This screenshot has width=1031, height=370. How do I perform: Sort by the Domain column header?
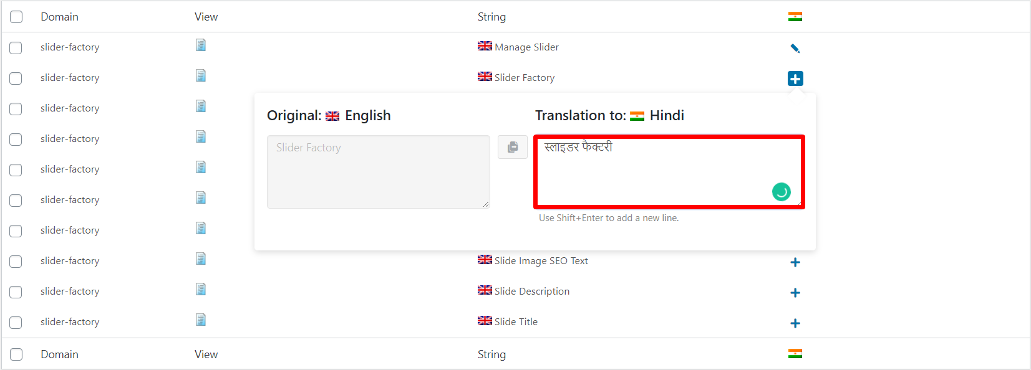[x=60, y=17]
